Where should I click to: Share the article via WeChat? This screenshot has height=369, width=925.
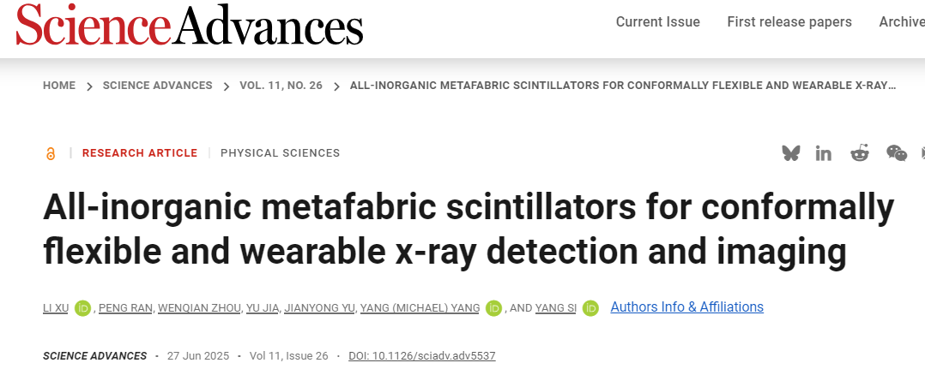[896, 153]
